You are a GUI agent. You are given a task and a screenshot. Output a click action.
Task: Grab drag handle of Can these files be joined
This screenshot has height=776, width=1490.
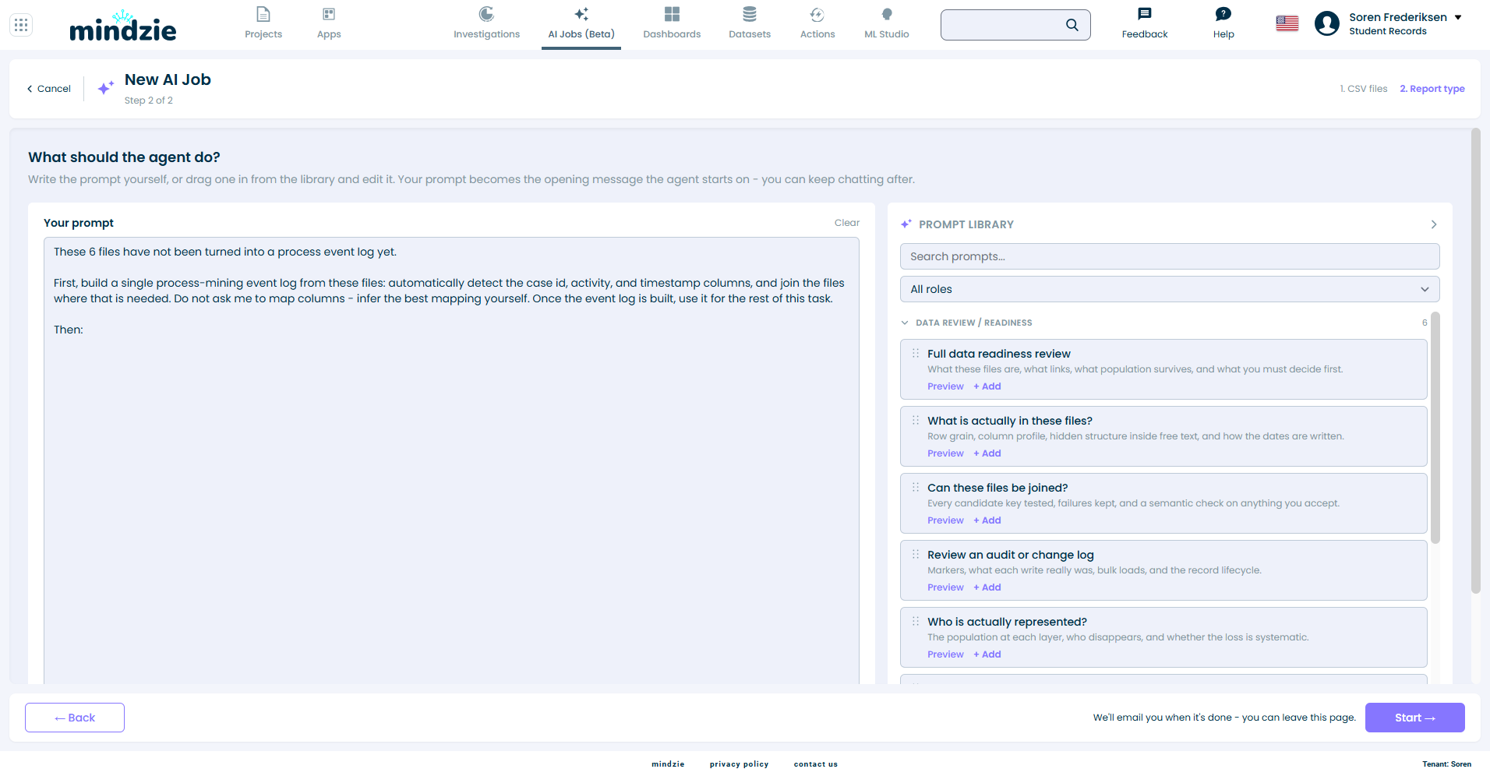point(916,488)
